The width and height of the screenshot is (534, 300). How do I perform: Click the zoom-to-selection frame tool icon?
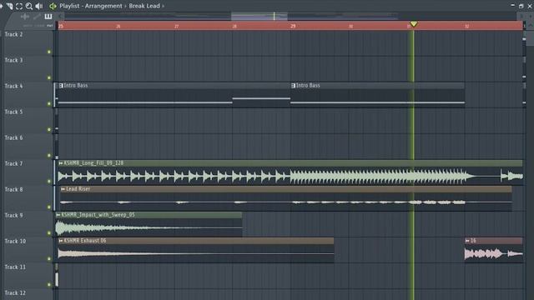[x=19, y=6]
